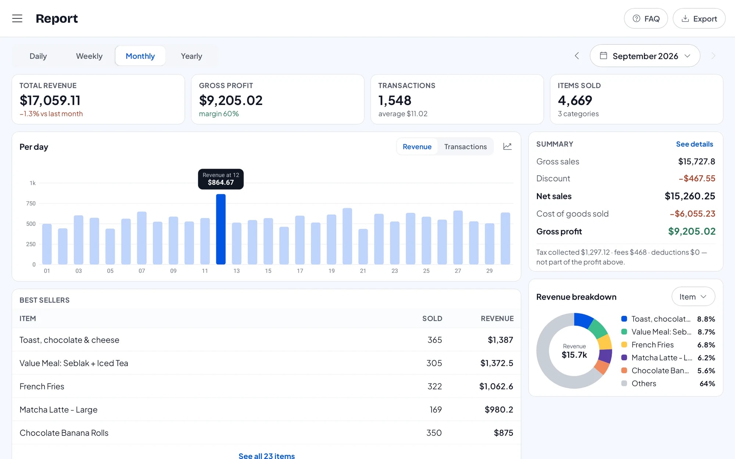Click the Transactions 1,548 value
735x459 pixels.
point(395,100)
